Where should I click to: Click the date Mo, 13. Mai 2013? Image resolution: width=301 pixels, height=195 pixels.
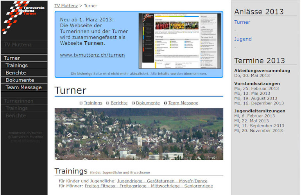252,94
